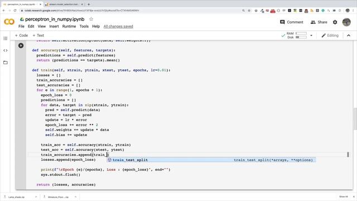357x201 pixels.
Task: Open the account profile avatar
Action: pos(346,22)
